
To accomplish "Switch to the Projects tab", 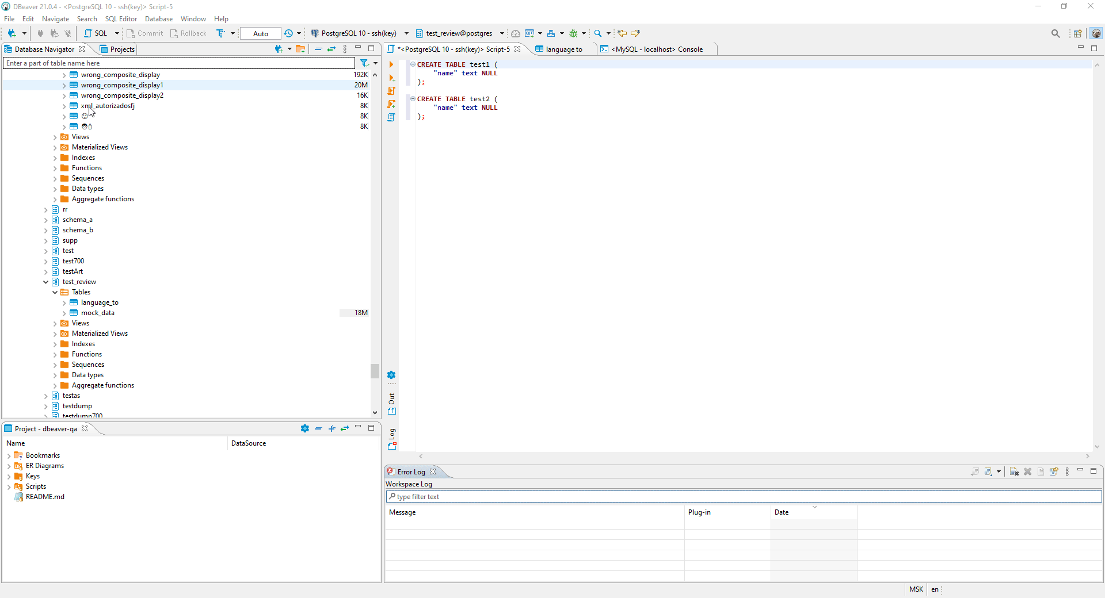I will 117,49.
